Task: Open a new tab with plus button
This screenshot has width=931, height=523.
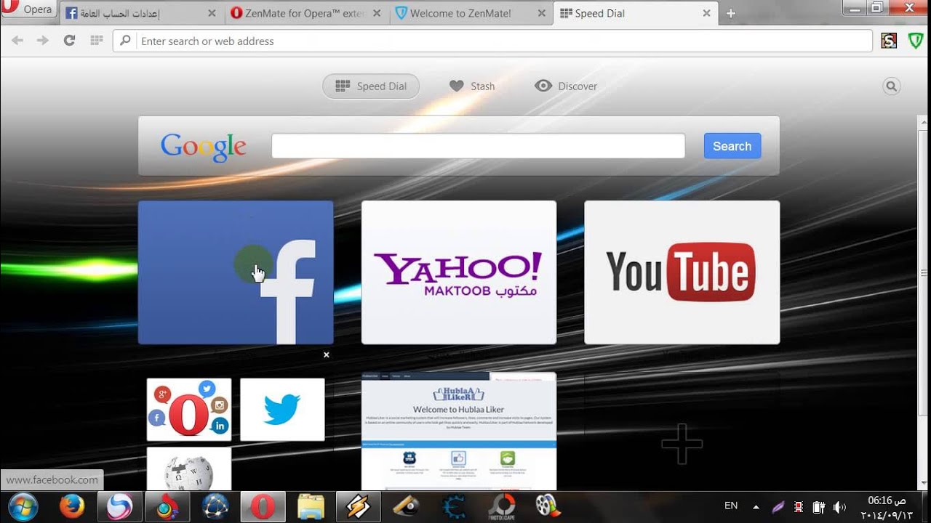Action: 731,13
